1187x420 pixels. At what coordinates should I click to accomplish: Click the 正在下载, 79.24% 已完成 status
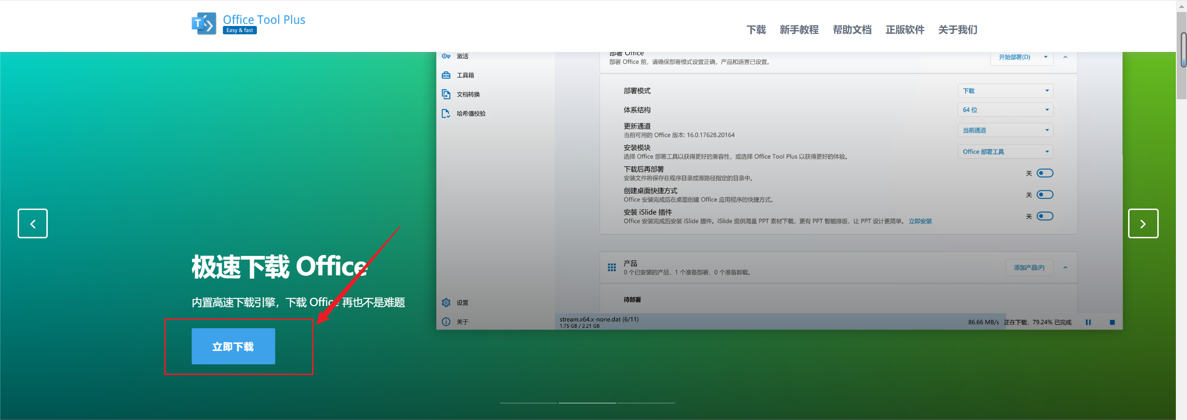point(1038,322)
